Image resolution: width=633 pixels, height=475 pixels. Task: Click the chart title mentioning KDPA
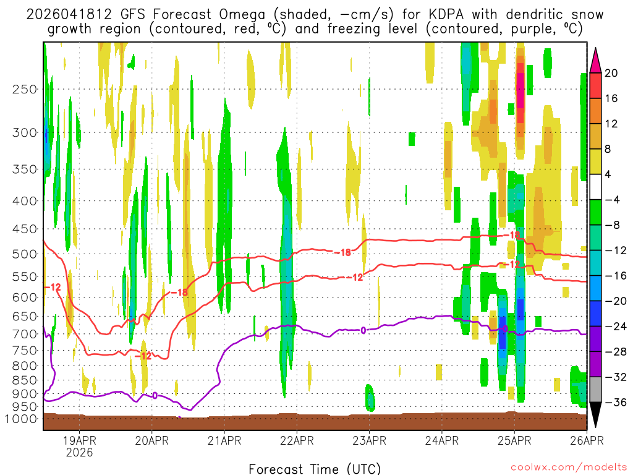coord(315,22)
